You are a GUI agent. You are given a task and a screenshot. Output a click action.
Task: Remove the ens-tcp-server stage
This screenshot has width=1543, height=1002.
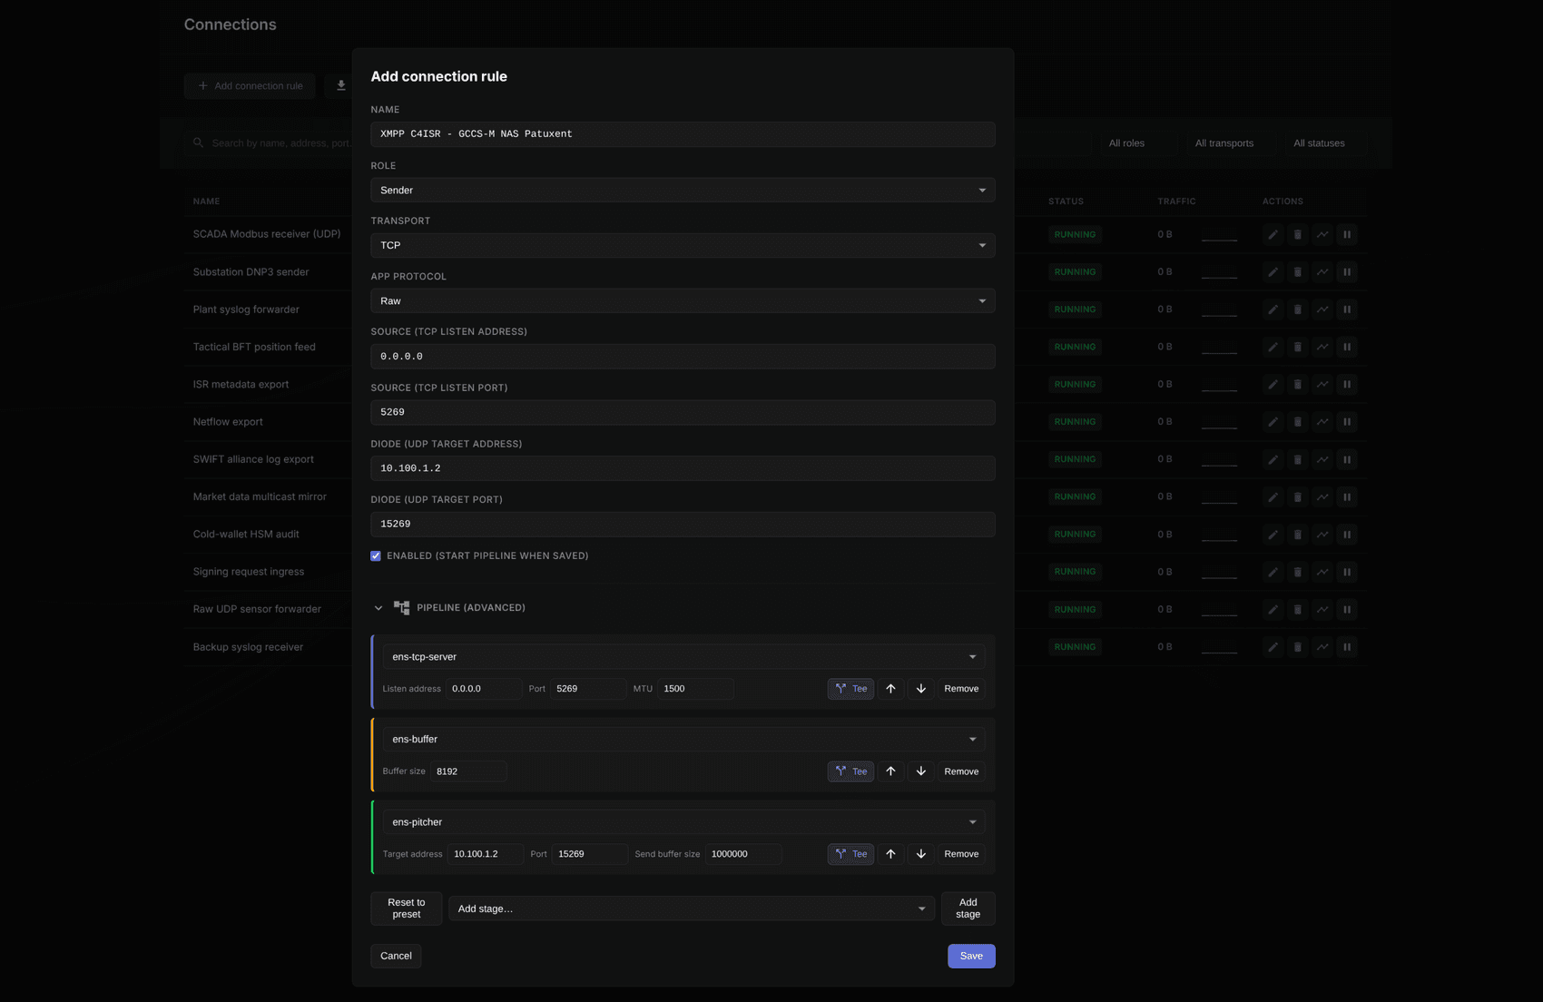tap(961, 689)
